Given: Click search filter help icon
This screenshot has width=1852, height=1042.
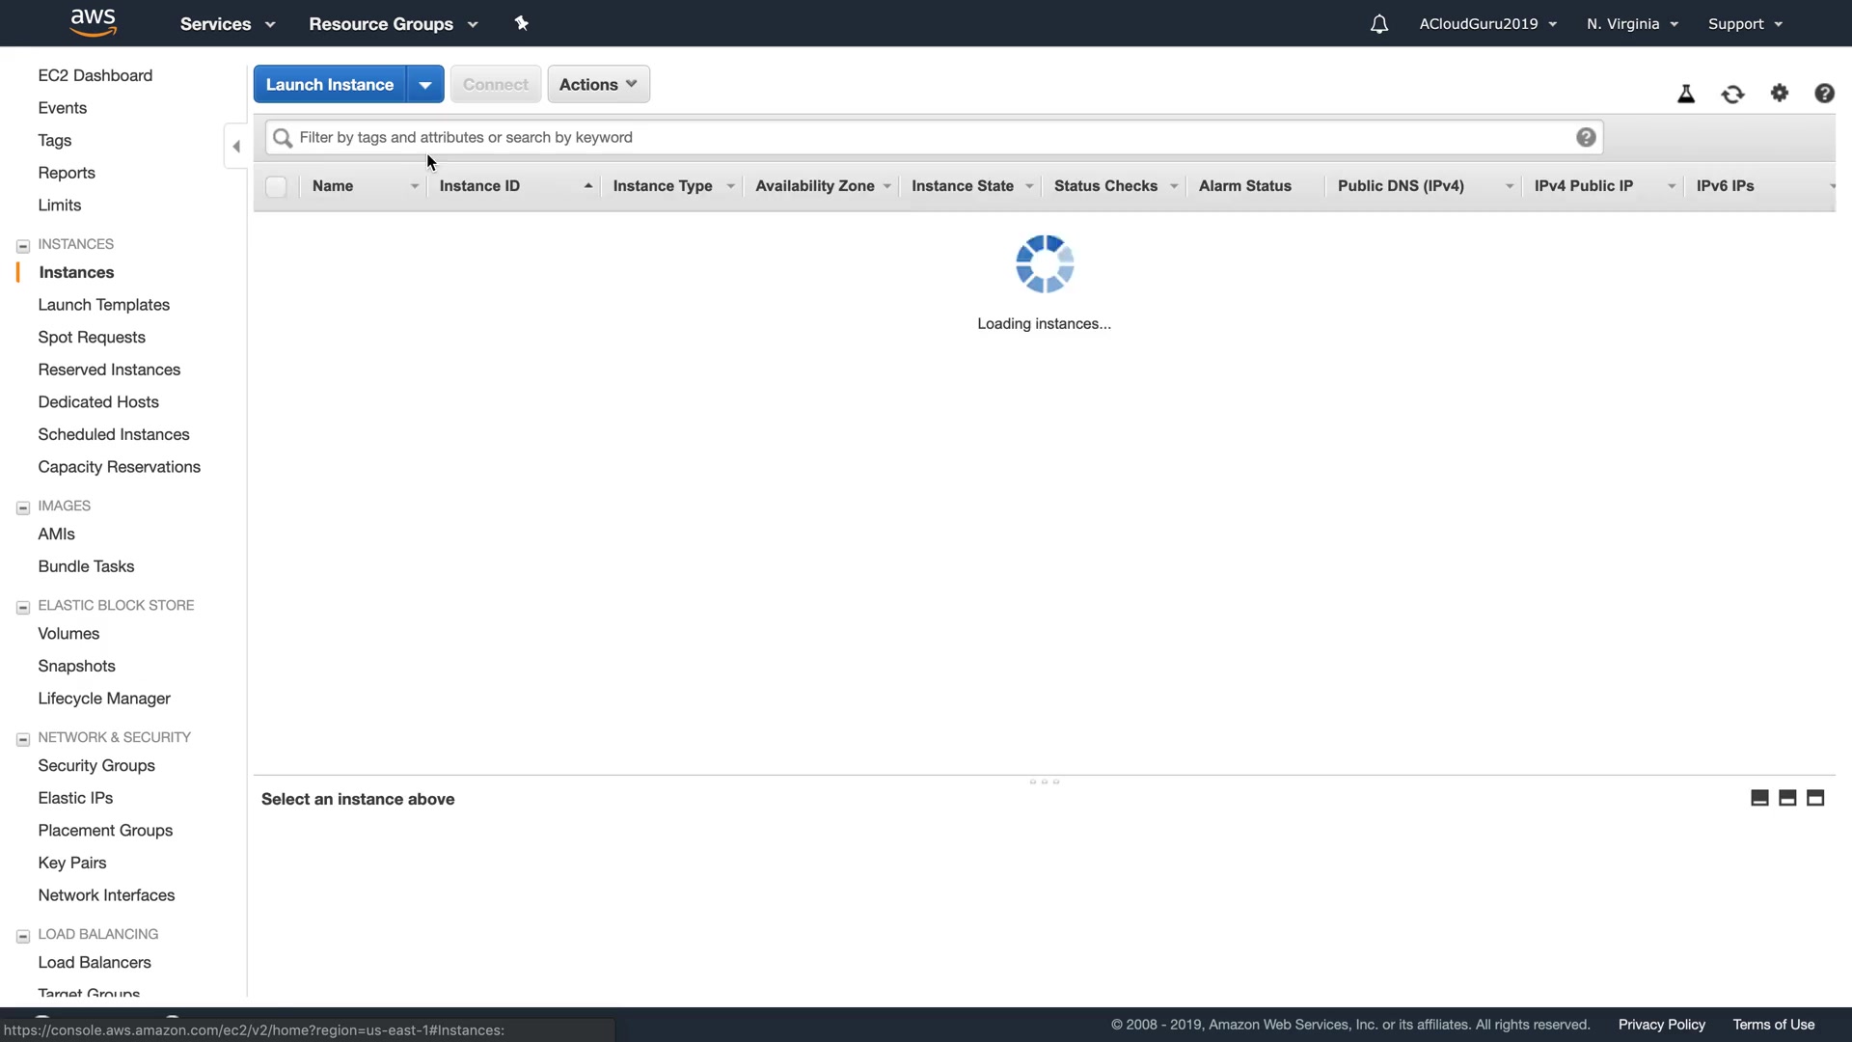Looking at the screenshot, I should [1586, 137].
